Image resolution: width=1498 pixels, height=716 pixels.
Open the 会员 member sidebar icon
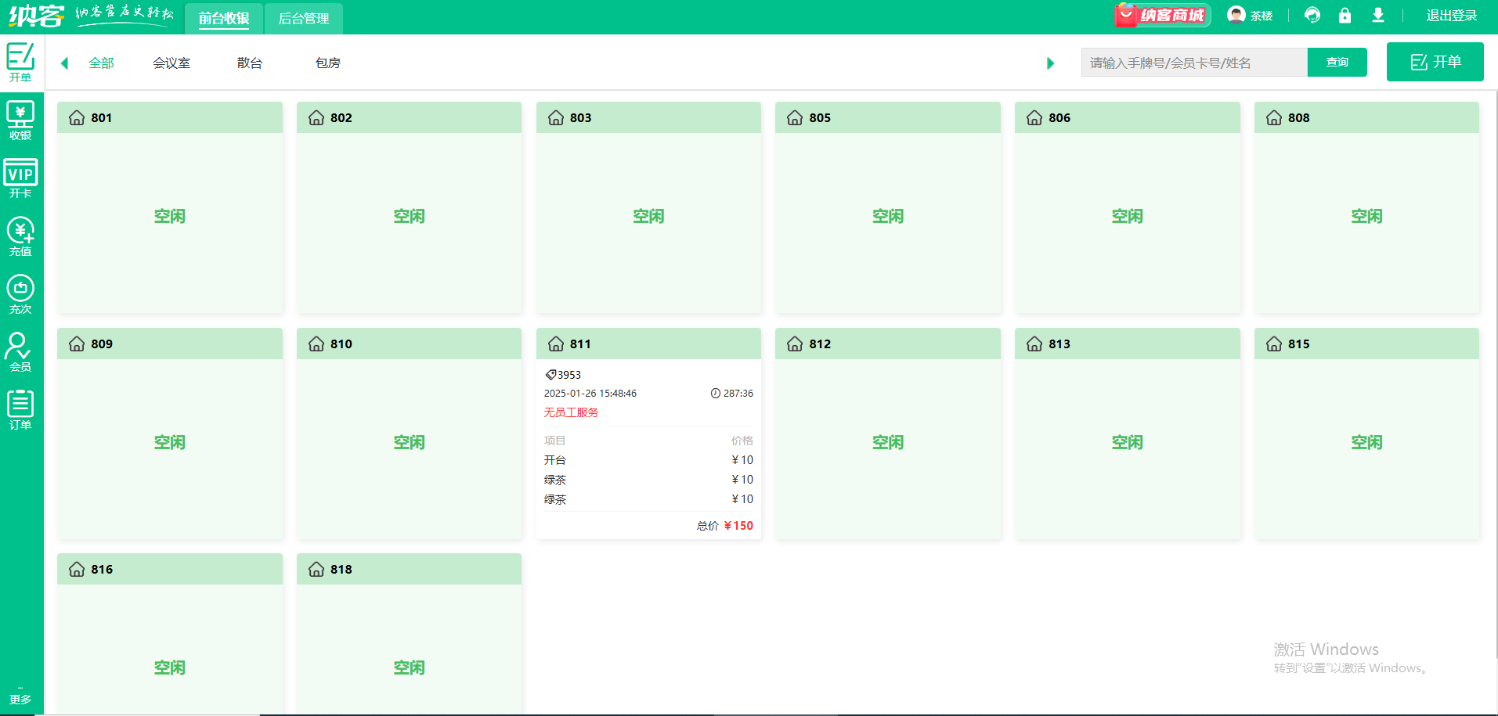point(20,352)
